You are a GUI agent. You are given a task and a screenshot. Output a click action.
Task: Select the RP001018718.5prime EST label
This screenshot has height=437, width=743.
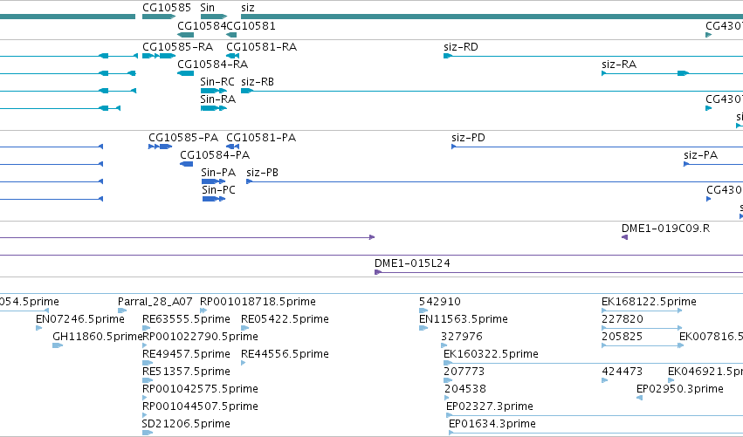(x=258, y=302)
